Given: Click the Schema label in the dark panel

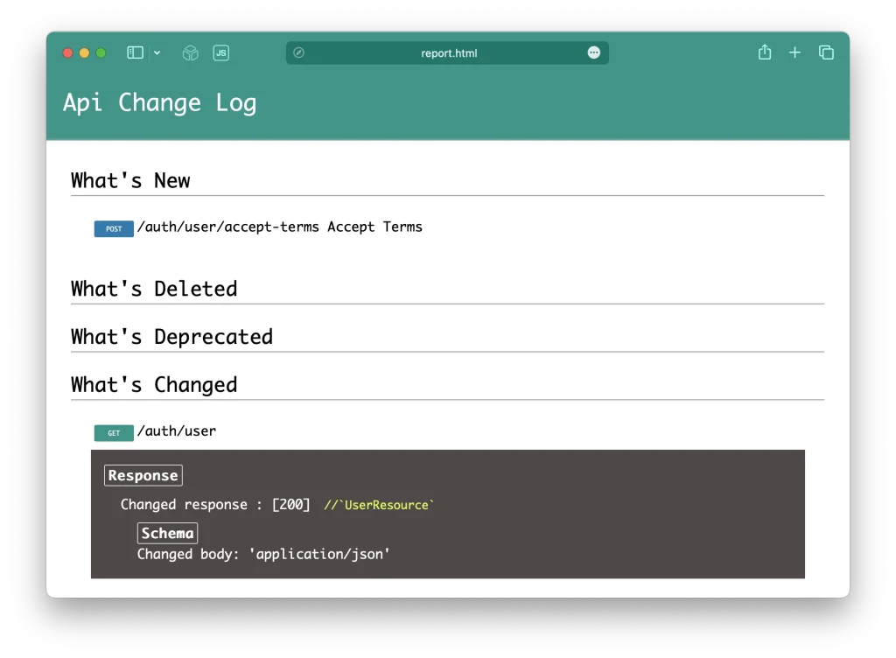Looking at the screenshot, I should coord(167,533).
